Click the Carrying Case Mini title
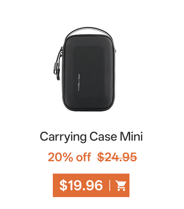 [x=91, y=137]
